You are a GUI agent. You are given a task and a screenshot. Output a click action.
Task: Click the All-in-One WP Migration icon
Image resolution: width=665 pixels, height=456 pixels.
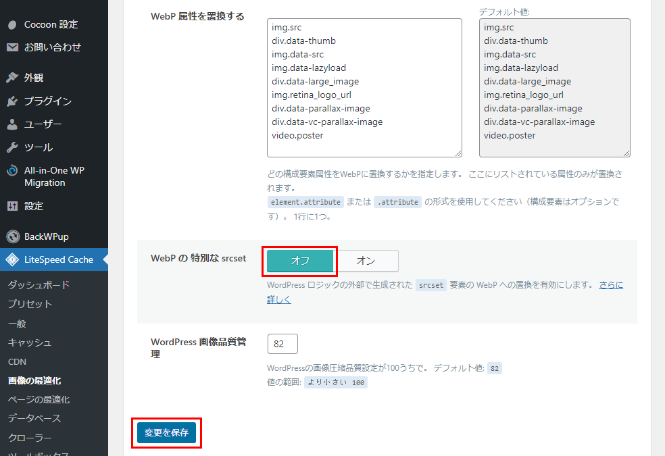[x=12, y=171]
